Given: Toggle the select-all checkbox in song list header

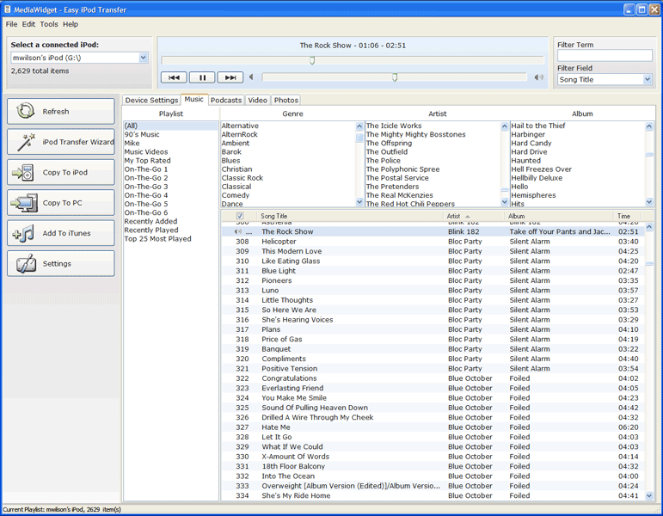Looking at the screenshot, I should [240, 216].
